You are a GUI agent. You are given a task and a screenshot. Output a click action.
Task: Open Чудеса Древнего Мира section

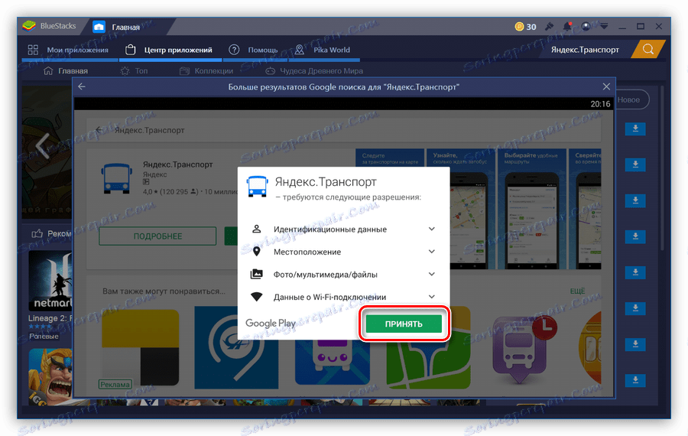click(x=314, y=70)
